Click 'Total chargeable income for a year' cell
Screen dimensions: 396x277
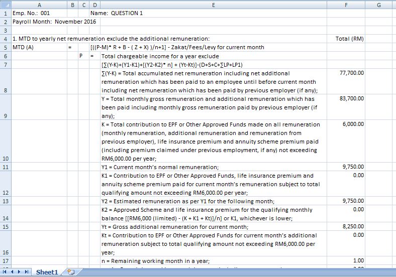[214, 56]
